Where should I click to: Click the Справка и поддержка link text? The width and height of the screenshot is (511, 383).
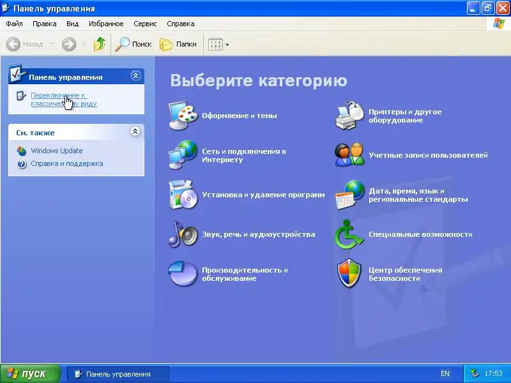pos(67,163)
